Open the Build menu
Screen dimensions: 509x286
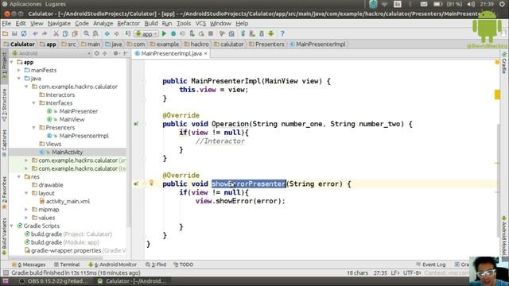pos(151,23)
